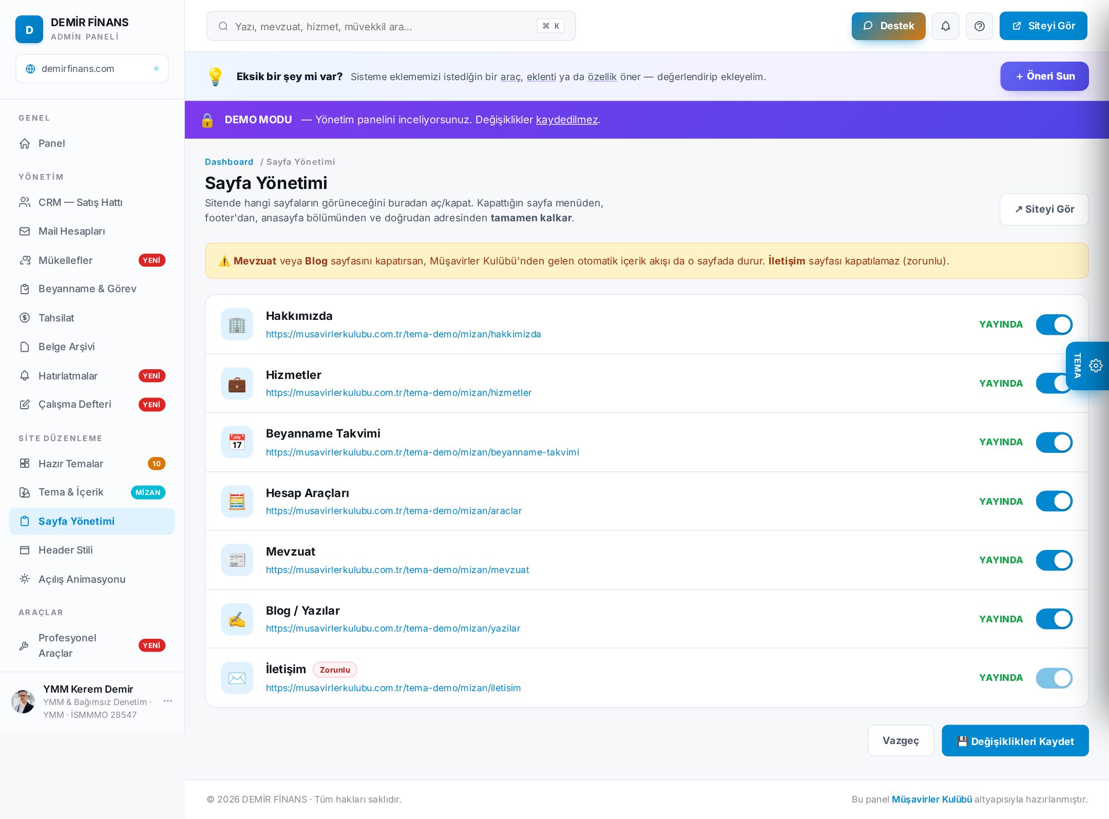Image resolution: width=1109 pixels, height=819 pixels.
Task: Click the Blog / Yazılar writing hand icon
Action: pyautogui.click(x=237, y=619)
